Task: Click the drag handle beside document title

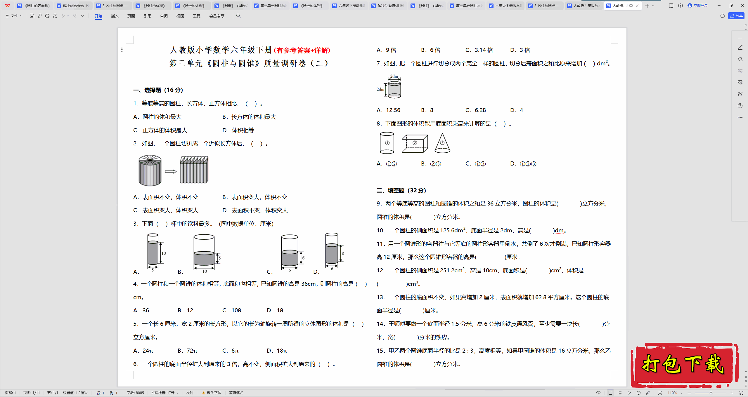Action: click(x=122, y=50)
